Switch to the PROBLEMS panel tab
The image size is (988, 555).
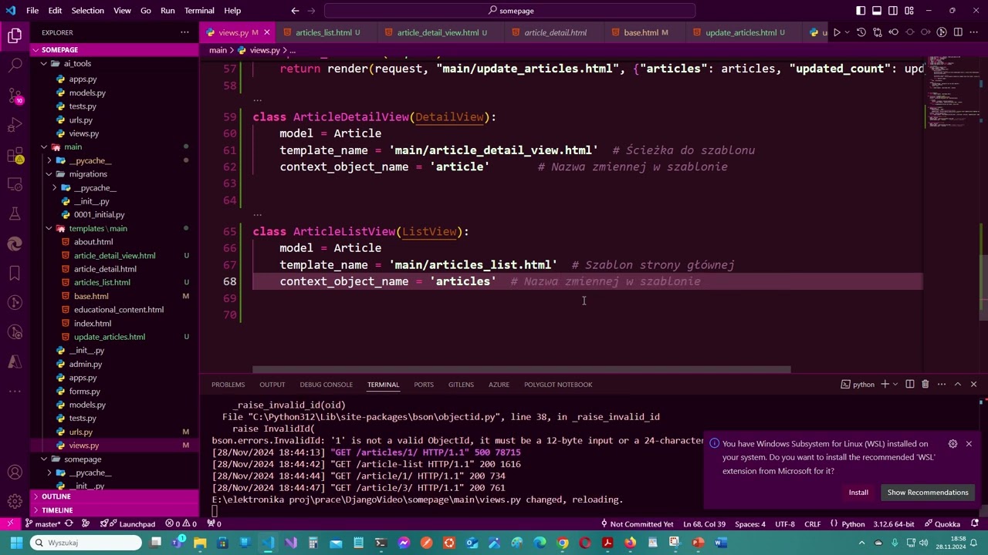pyautogui.click(x=228, y=385)
